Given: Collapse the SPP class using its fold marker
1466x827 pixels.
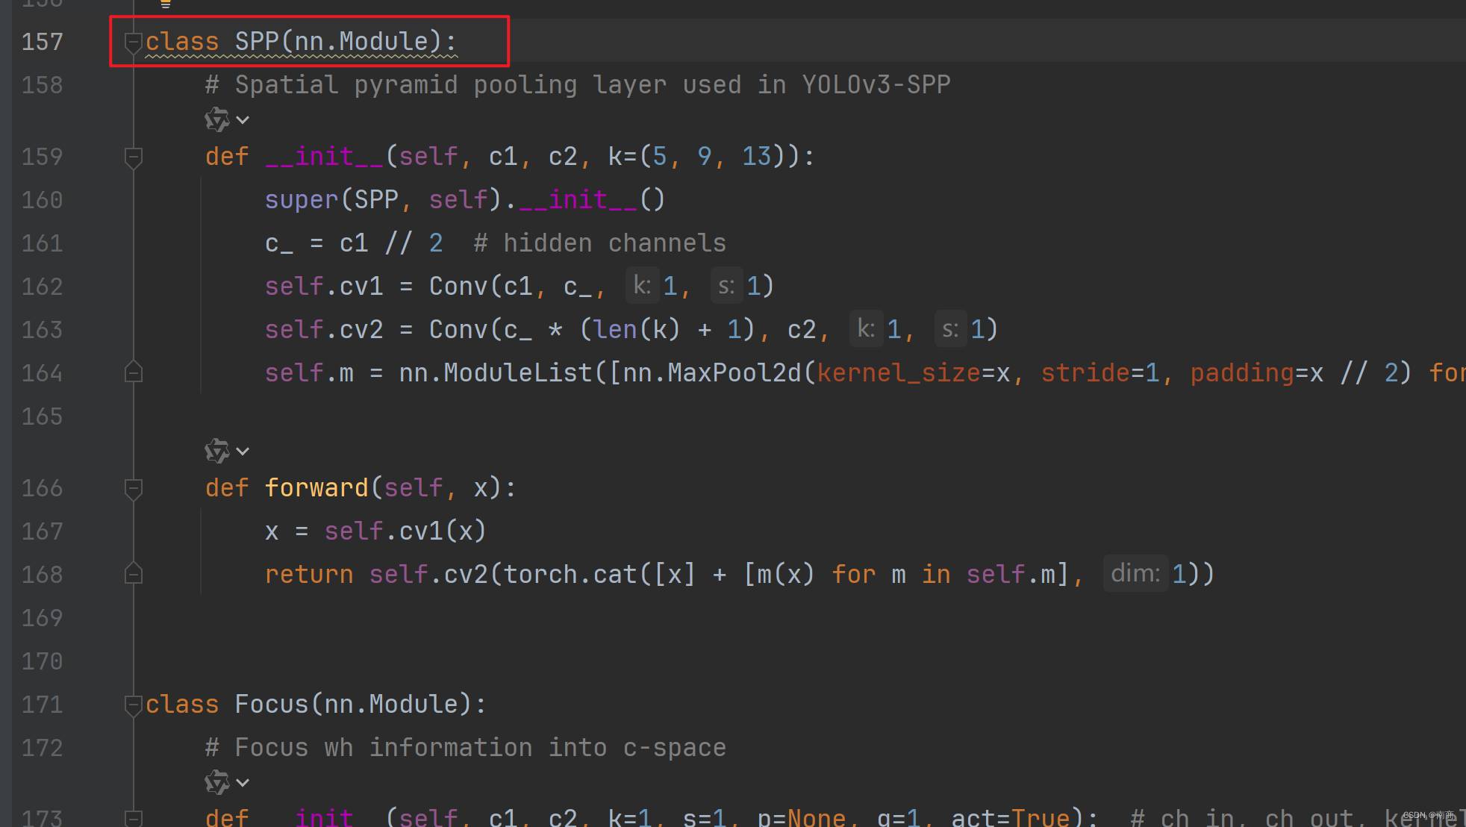Looking at the screenshot, I should (134, 43).
